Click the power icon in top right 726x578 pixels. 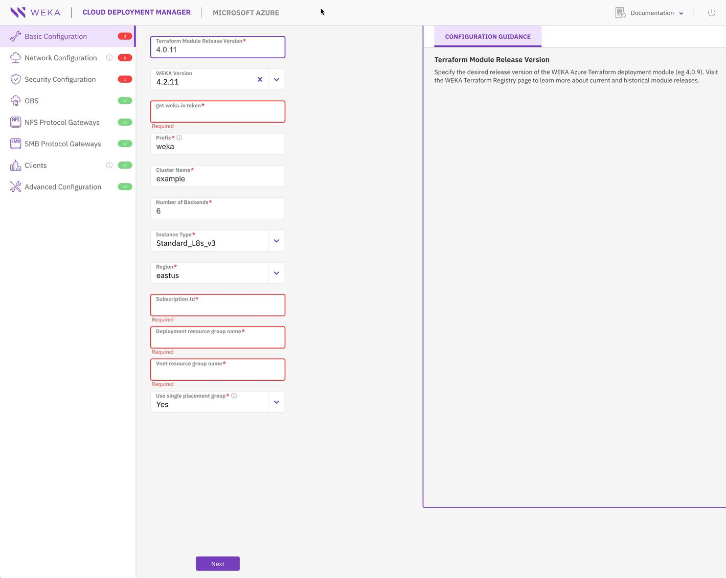coord(711,13)
